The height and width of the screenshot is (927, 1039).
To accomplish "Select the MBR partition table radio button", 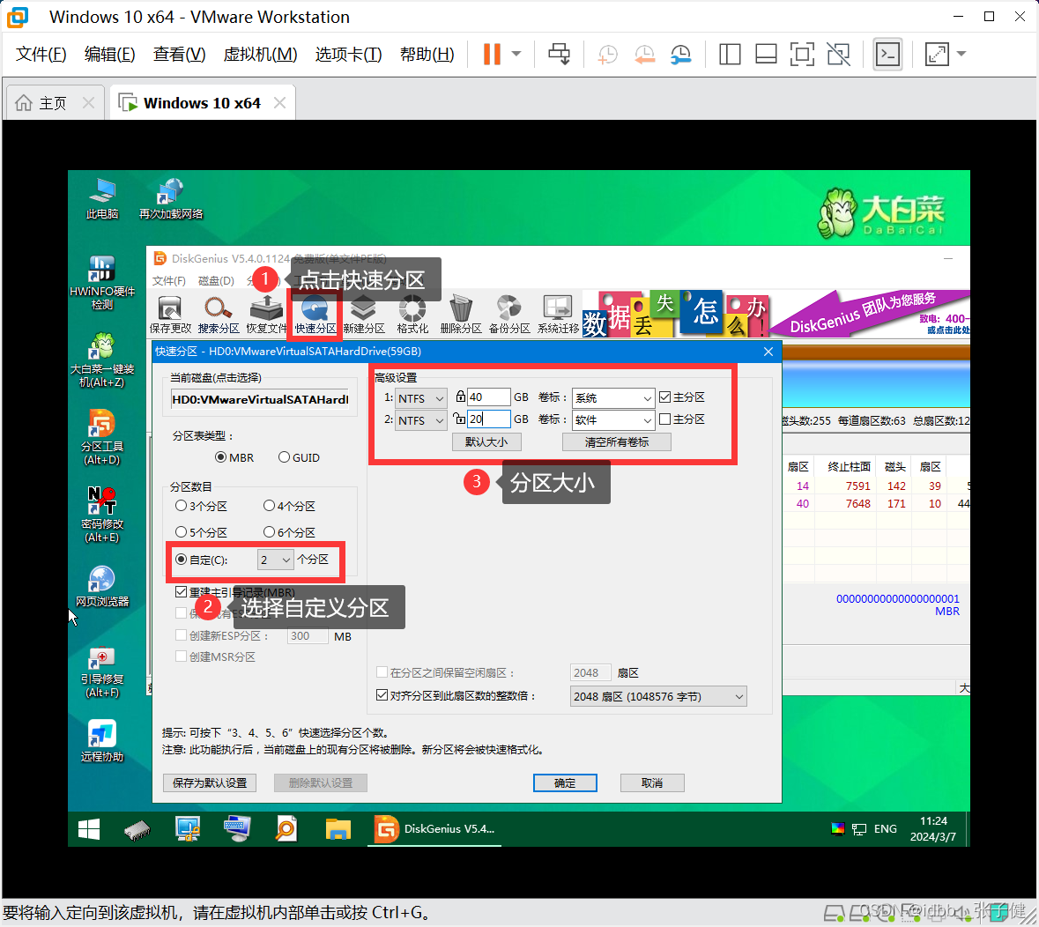I will pos(220,457).
